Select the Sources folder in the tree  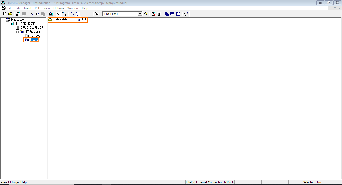(x=35, y=36)
